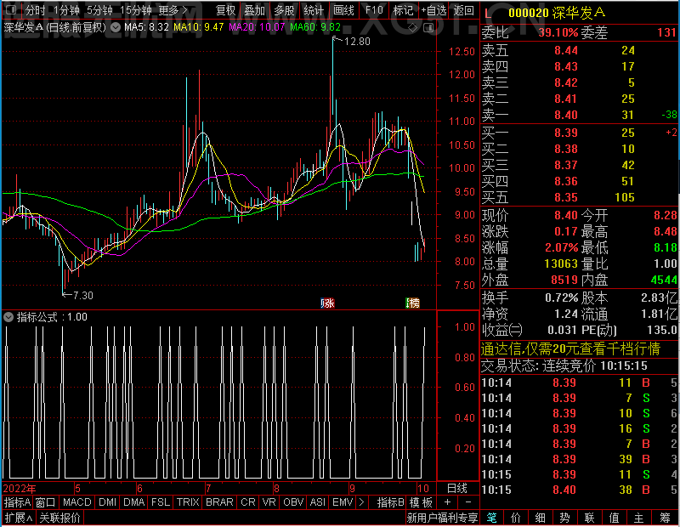Select the 势 trend tab
This screenshot has width=680, height=527.
click(564, 518)
